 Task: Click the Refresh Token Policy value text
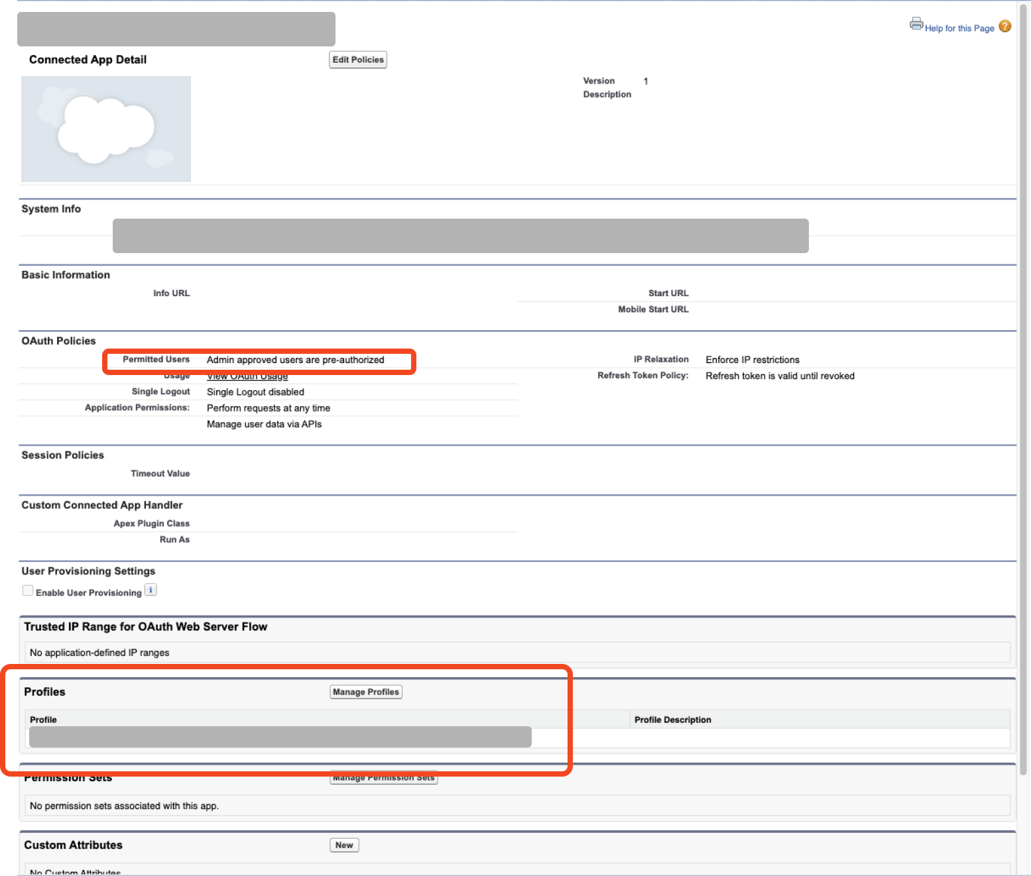tap(780, 375)
